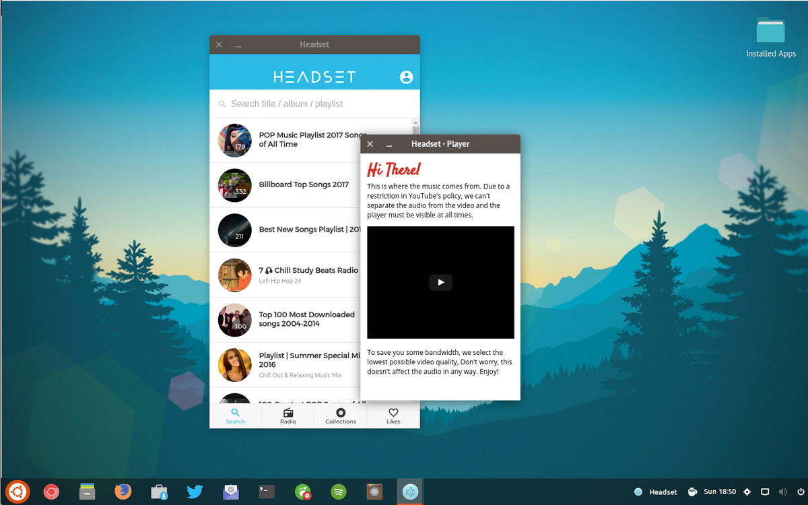Viewport: 808px width, 505px height.
Task: Launch Firefox from the taskbar
Action: (123, 492)
